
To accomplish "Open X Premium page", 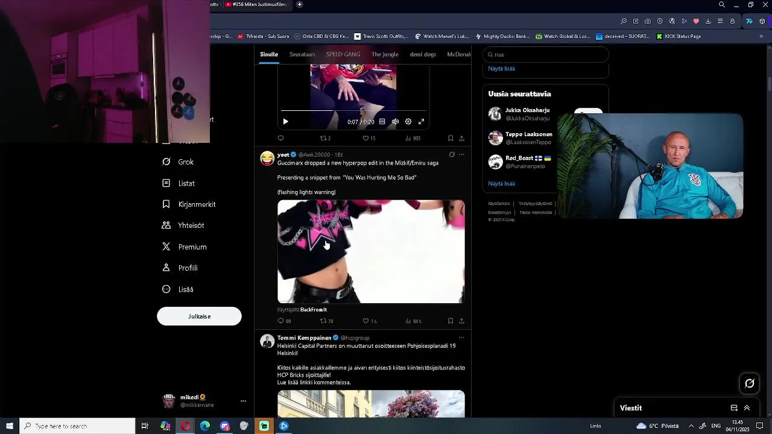I will pyautogui.click(x=185, y=247).
